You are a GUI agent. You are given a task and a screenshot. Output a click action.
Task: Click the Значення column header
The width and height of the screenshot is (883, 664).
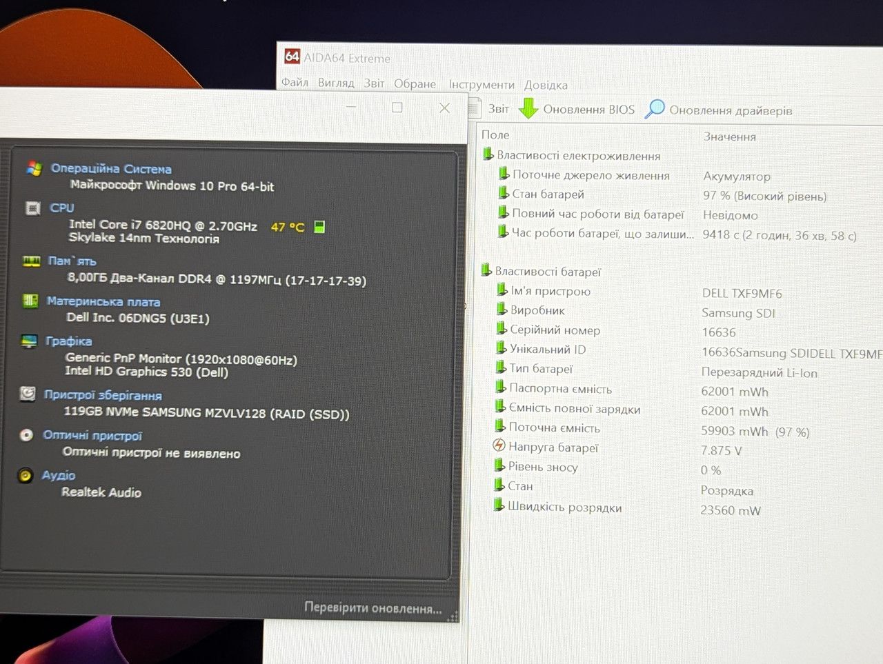pos(730,137)
